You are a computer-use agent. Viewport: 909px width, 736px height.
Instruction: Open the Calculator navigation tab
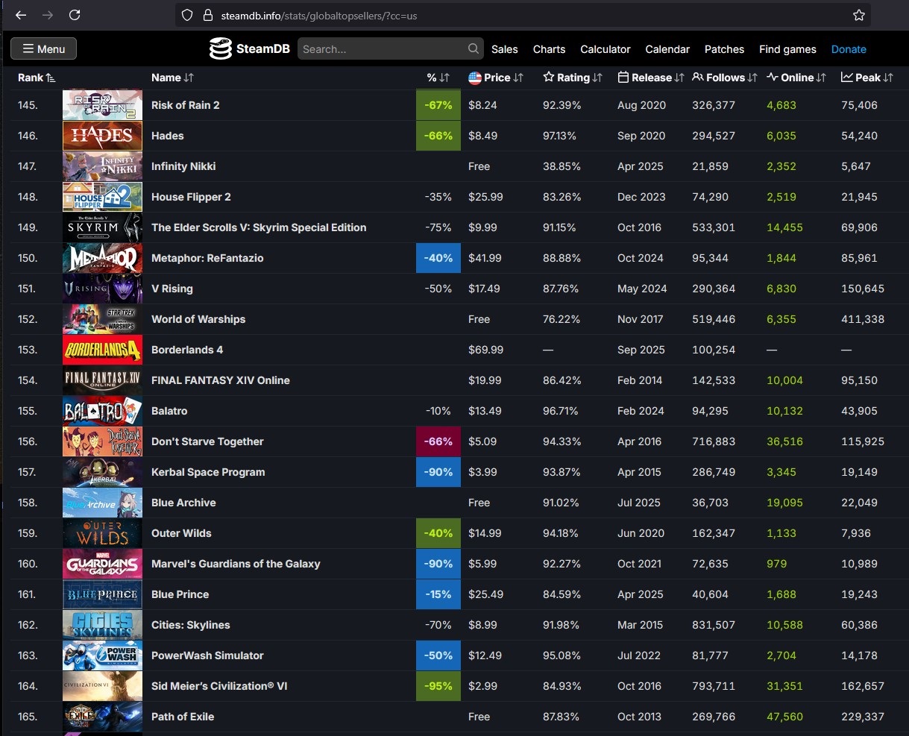point(606,49)
